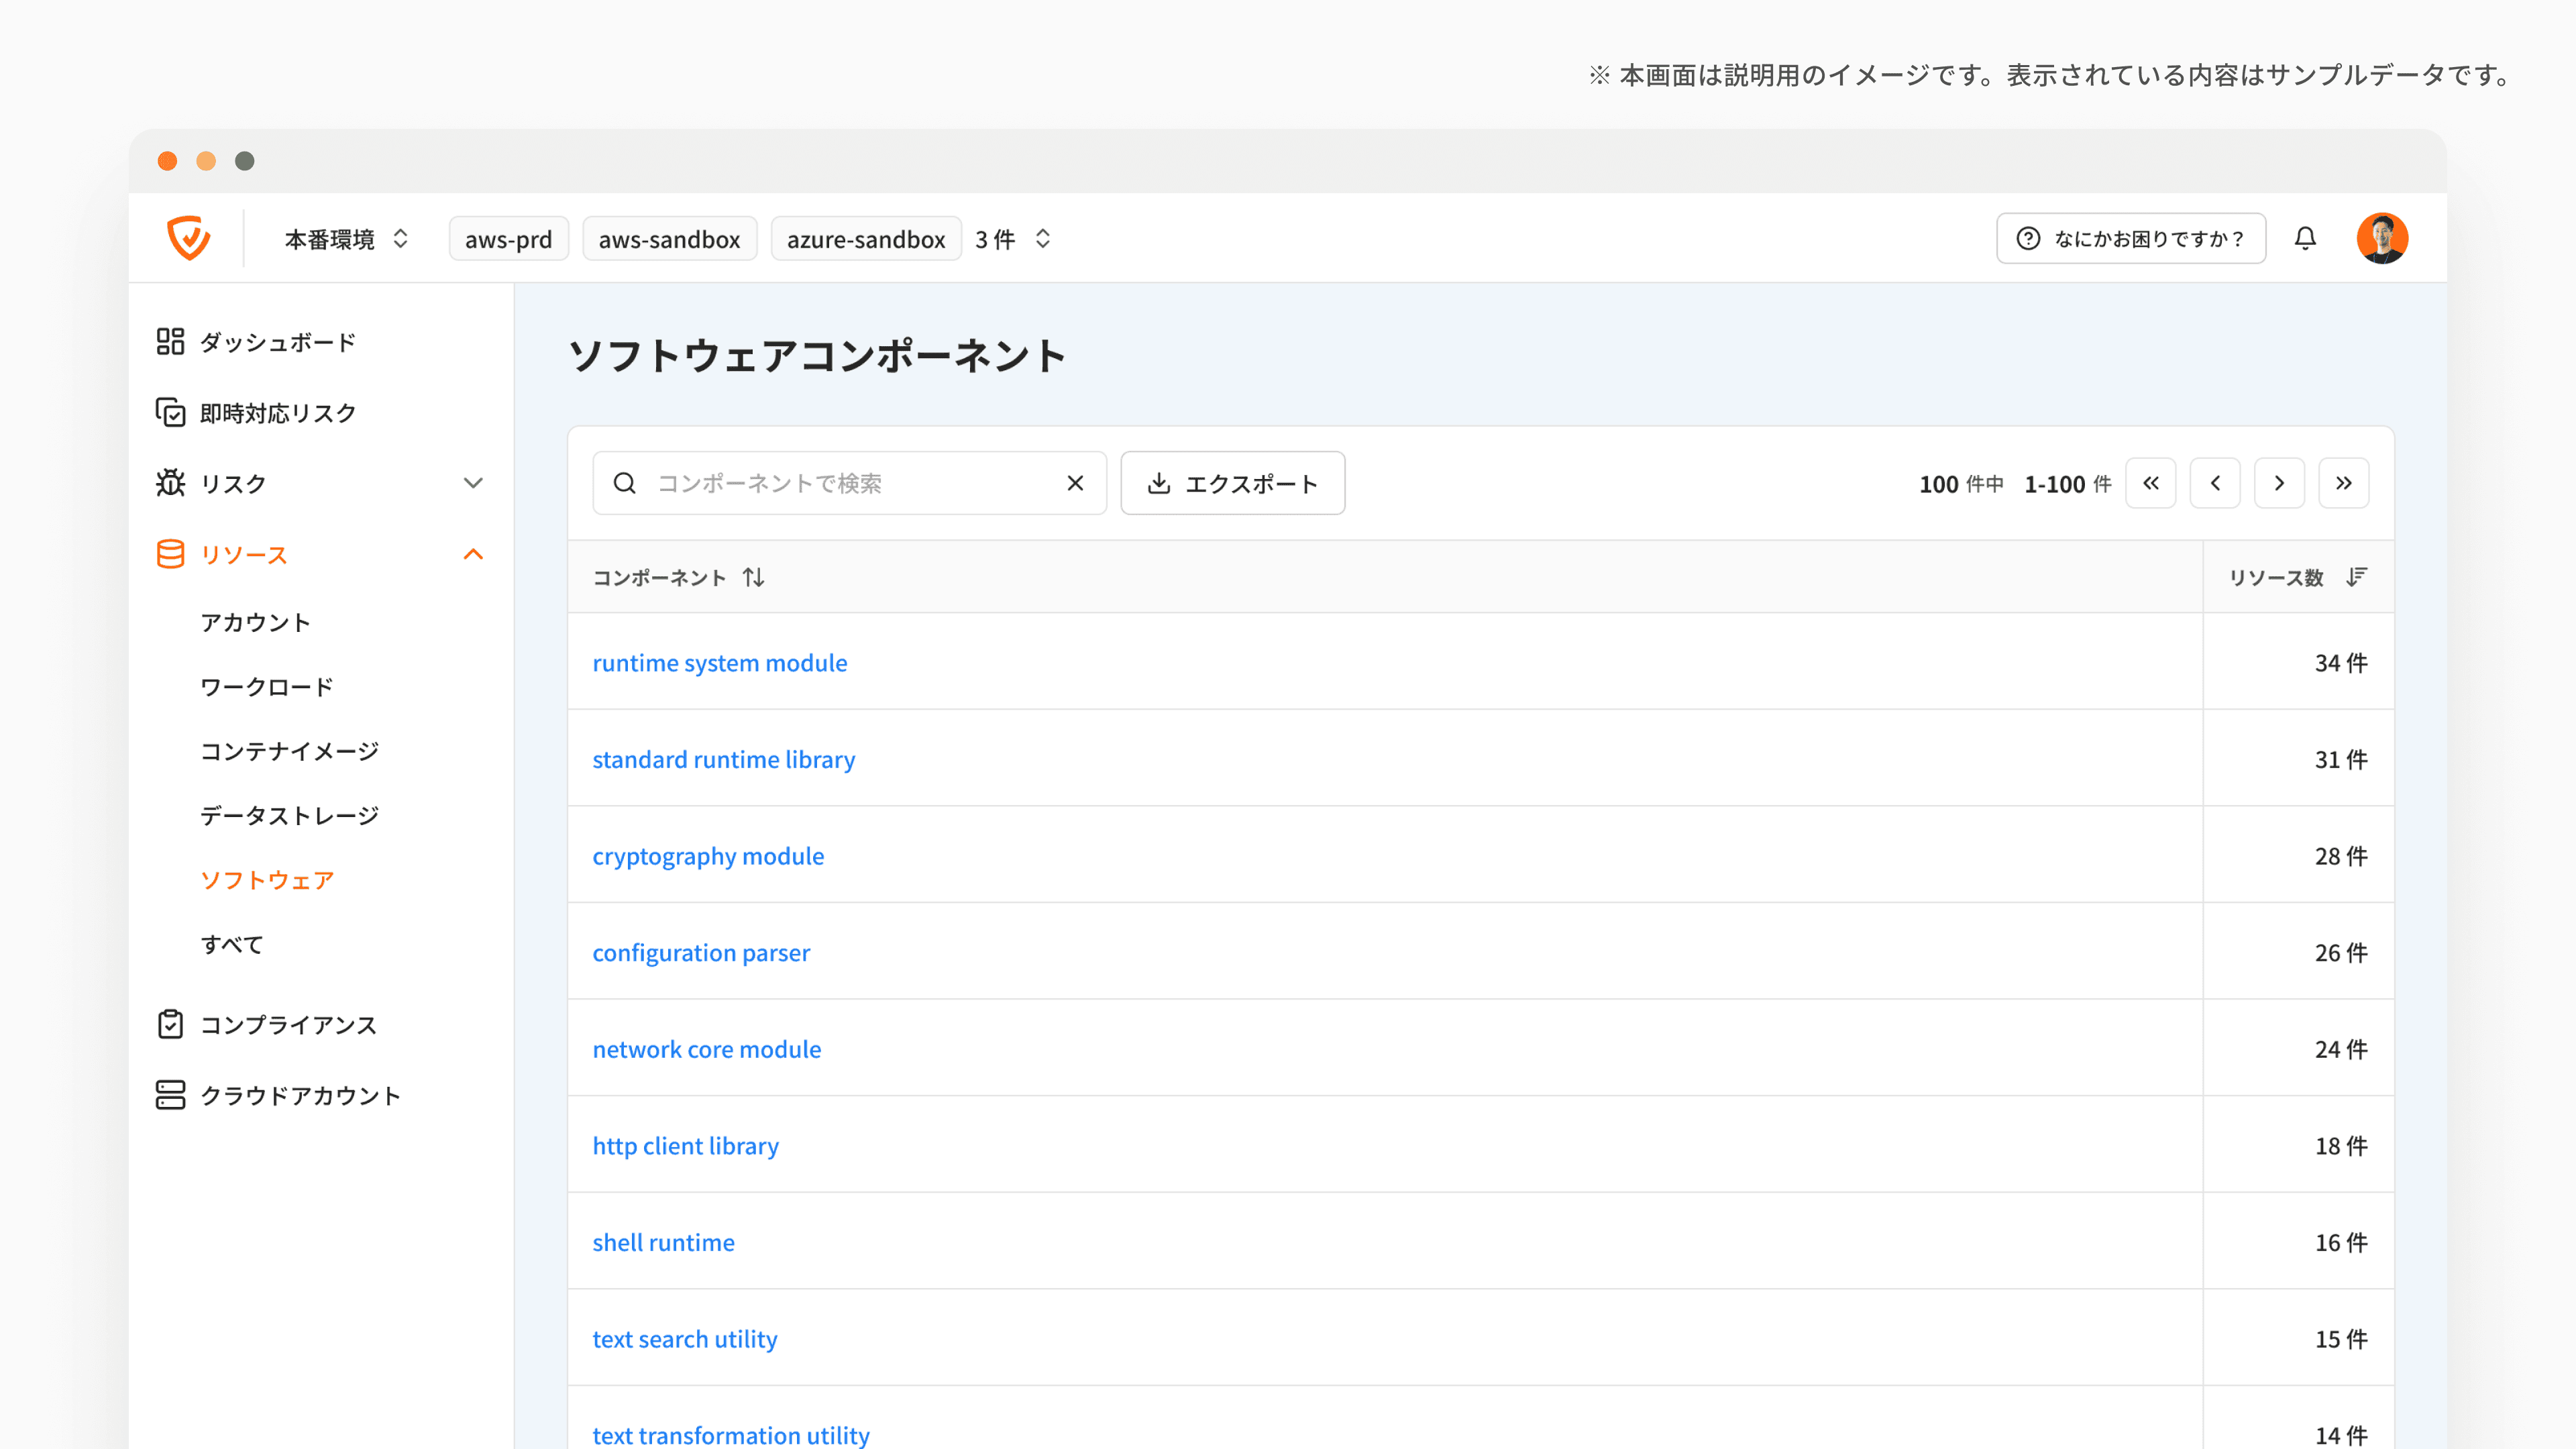Open the ダッシュボード from the sidebar icon
This screenshot has height=1449, width=2576.
click(x=170, y=342)
